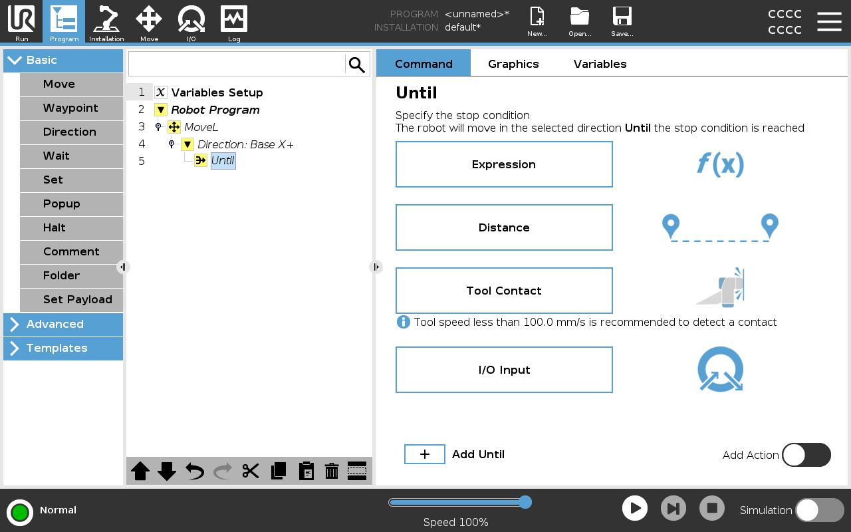This screenshot has height=532, width=851.
Task: Choose Tool Contact stop condition
Action: 504,291
